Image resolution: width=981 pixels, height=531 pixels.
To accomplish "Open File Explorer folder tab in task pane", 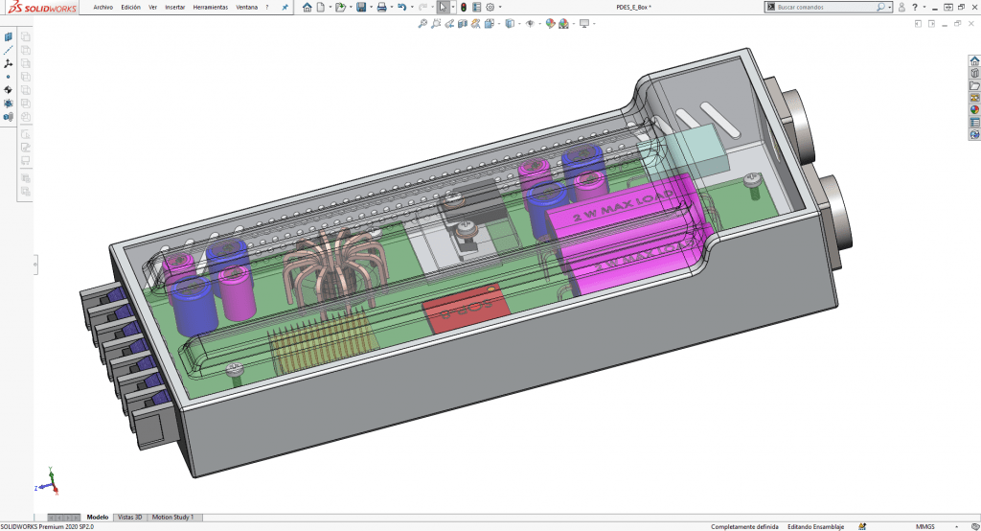I will tap(974, 86).
